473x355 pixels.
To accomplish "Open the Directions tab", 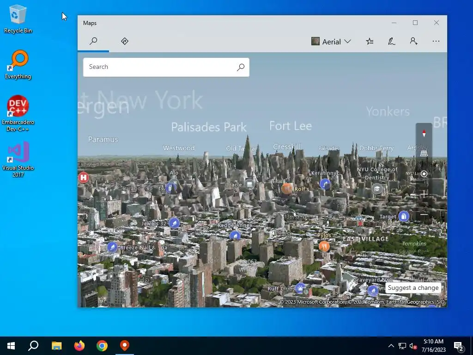I will point(125,41).
